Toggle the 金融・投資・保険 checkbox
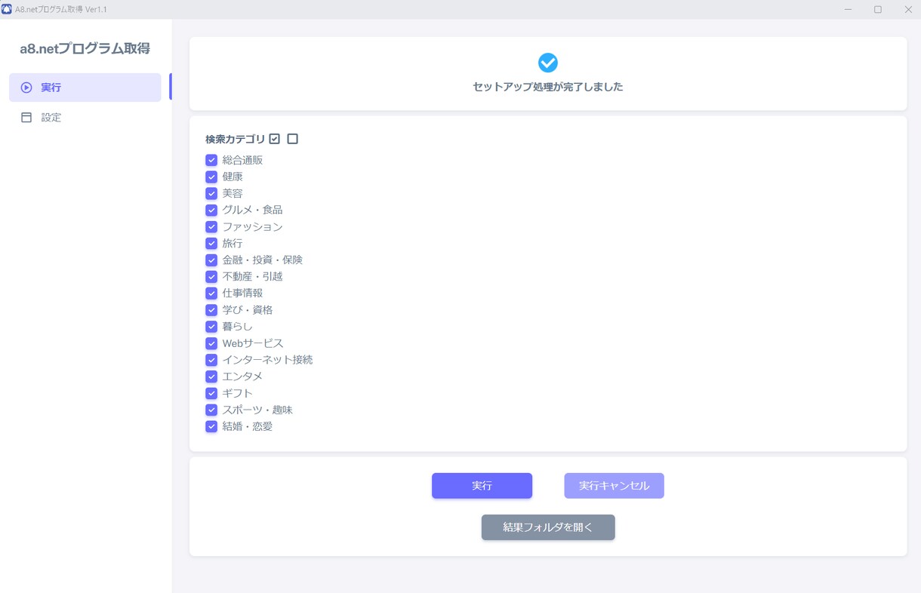Viewport: 921px width, 593px height. coord(211,260)
